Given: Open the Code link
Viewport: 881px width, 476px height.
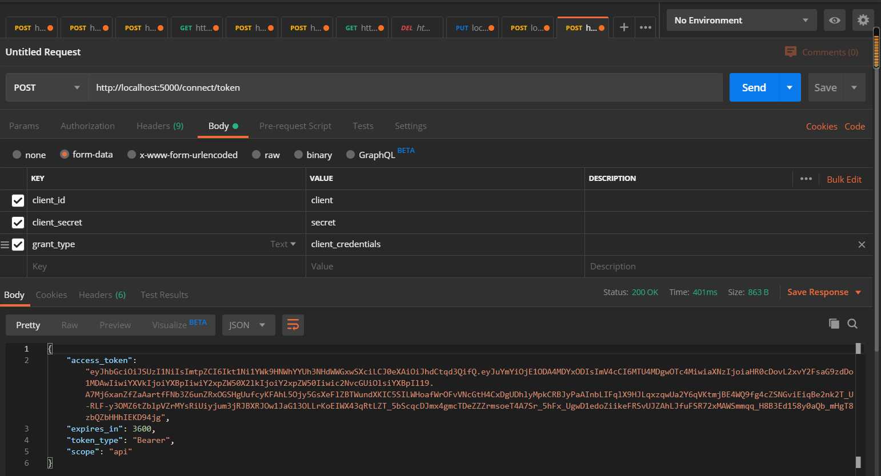Looking at the screenshot, I should click(855, 127).
